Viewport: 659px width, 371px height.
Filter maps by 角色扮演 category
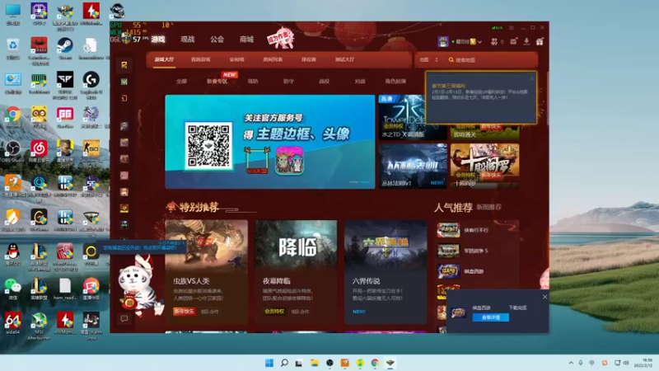click(395, 81)
